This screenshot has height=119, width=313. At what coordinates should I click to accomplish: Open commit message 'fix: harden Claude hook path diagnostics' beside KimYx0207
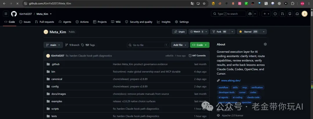tap(89, 56)
